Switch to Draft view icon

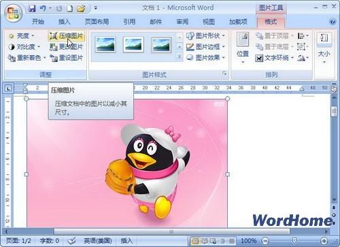tap(231, 241)
